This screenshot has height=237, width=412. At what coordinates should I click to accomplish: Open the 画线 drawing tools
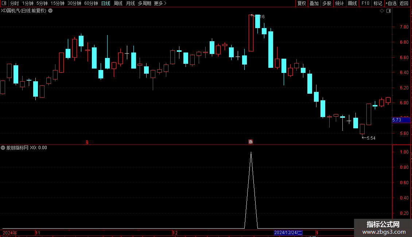352,3
